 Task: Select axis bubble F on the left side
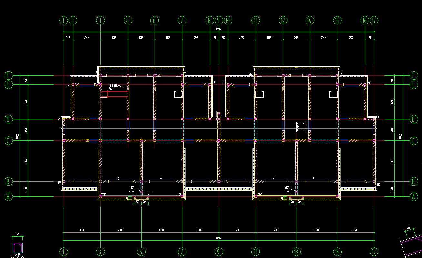click(x=8, y=75)
